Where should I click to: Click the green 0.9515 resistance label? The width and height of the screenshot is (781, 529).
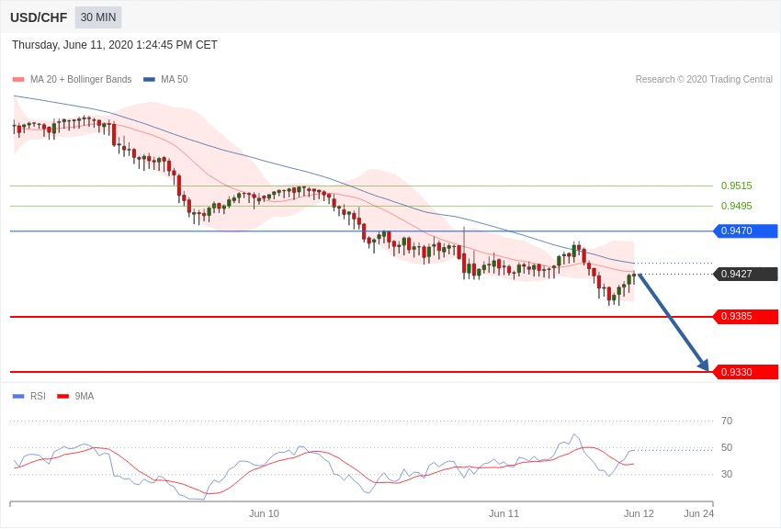(x=736, y=186)
